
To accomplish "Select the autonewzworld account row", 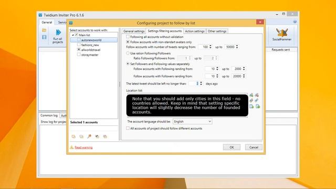I will 94,40.
